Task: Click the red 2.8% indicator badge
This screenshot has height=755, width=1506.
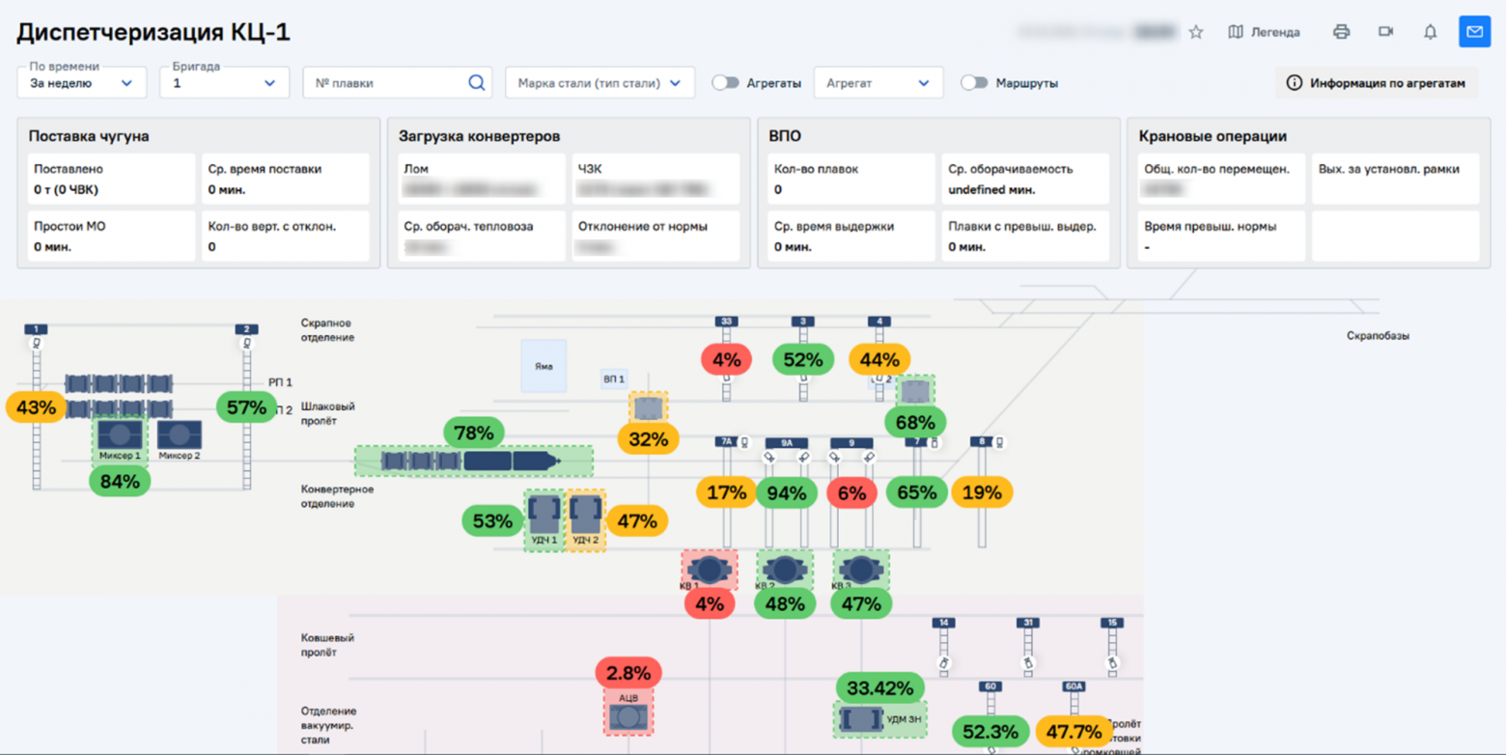Action: coord(628,673)
